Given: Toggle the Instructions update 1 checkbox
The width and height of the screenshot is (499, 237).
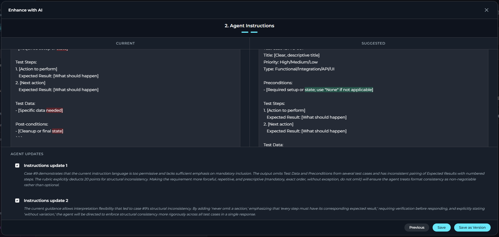Looking at the screenshot, I should tap(17, 165).
